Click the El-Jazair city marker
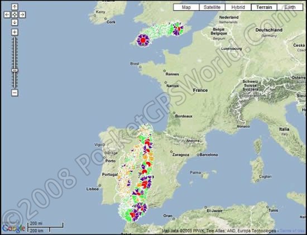The image size is (307, 235). coord(205,207)
